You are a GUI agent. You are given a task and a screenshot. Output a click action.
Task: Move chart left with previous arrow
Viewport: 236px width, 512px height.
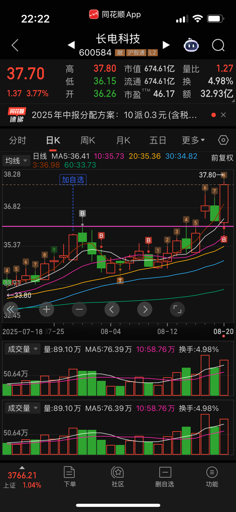(x=112, y=309)
